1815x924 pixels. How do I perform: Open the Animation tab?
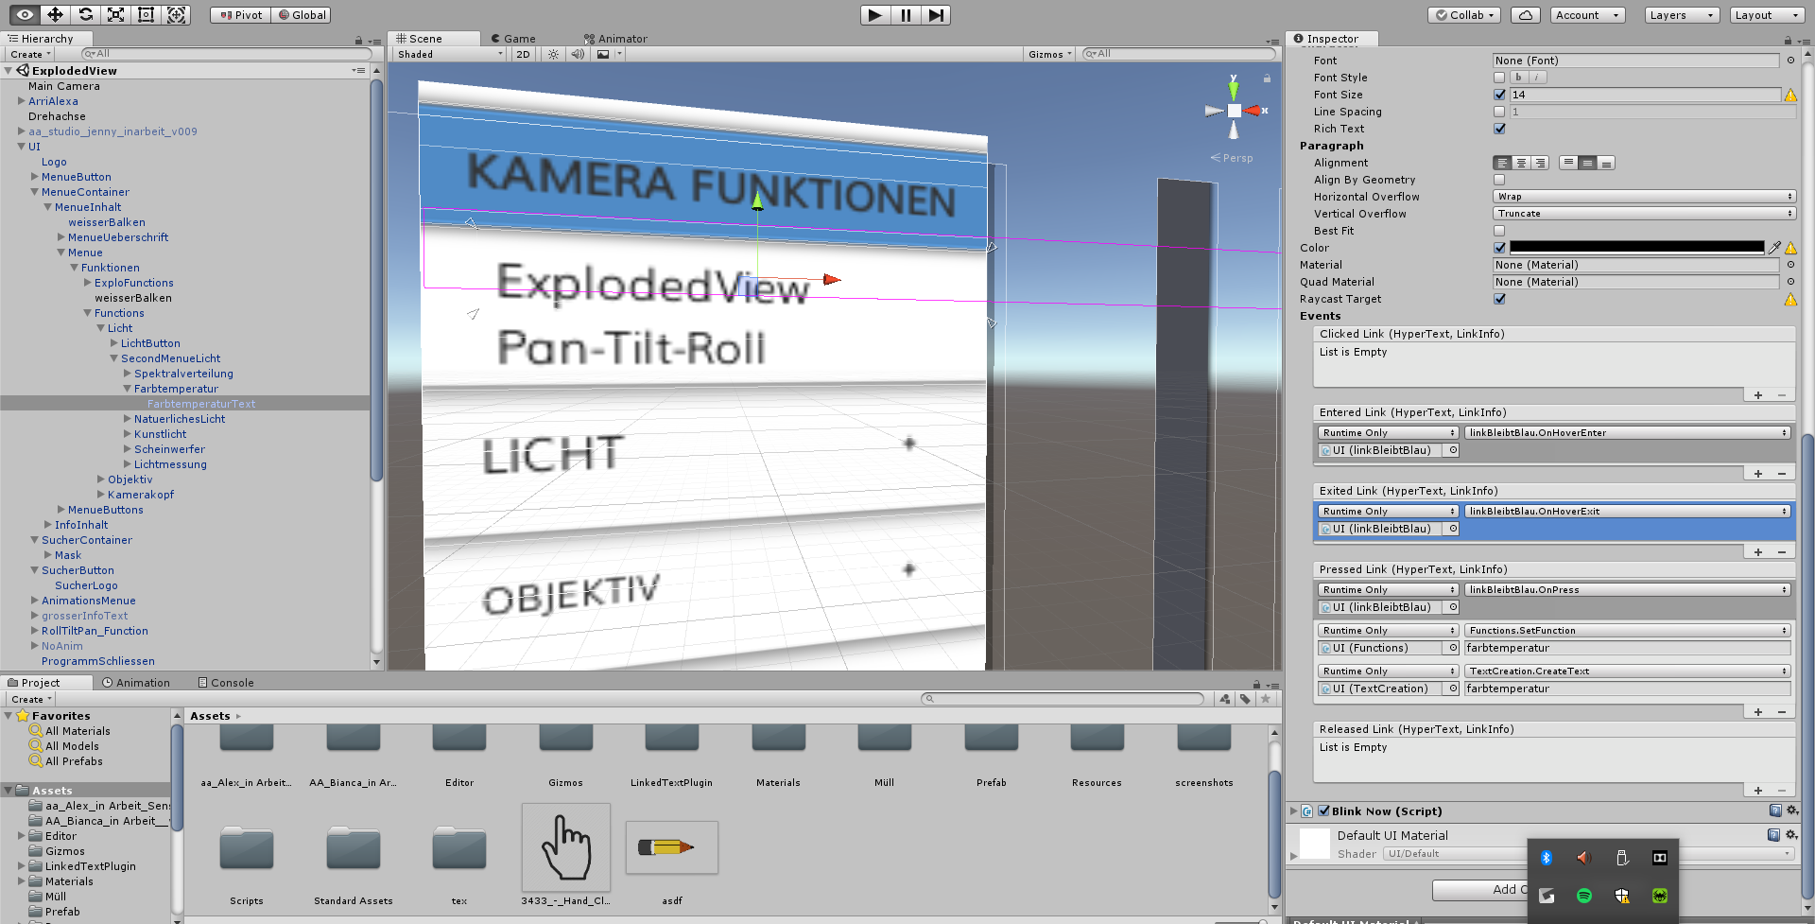coord(136,683)
